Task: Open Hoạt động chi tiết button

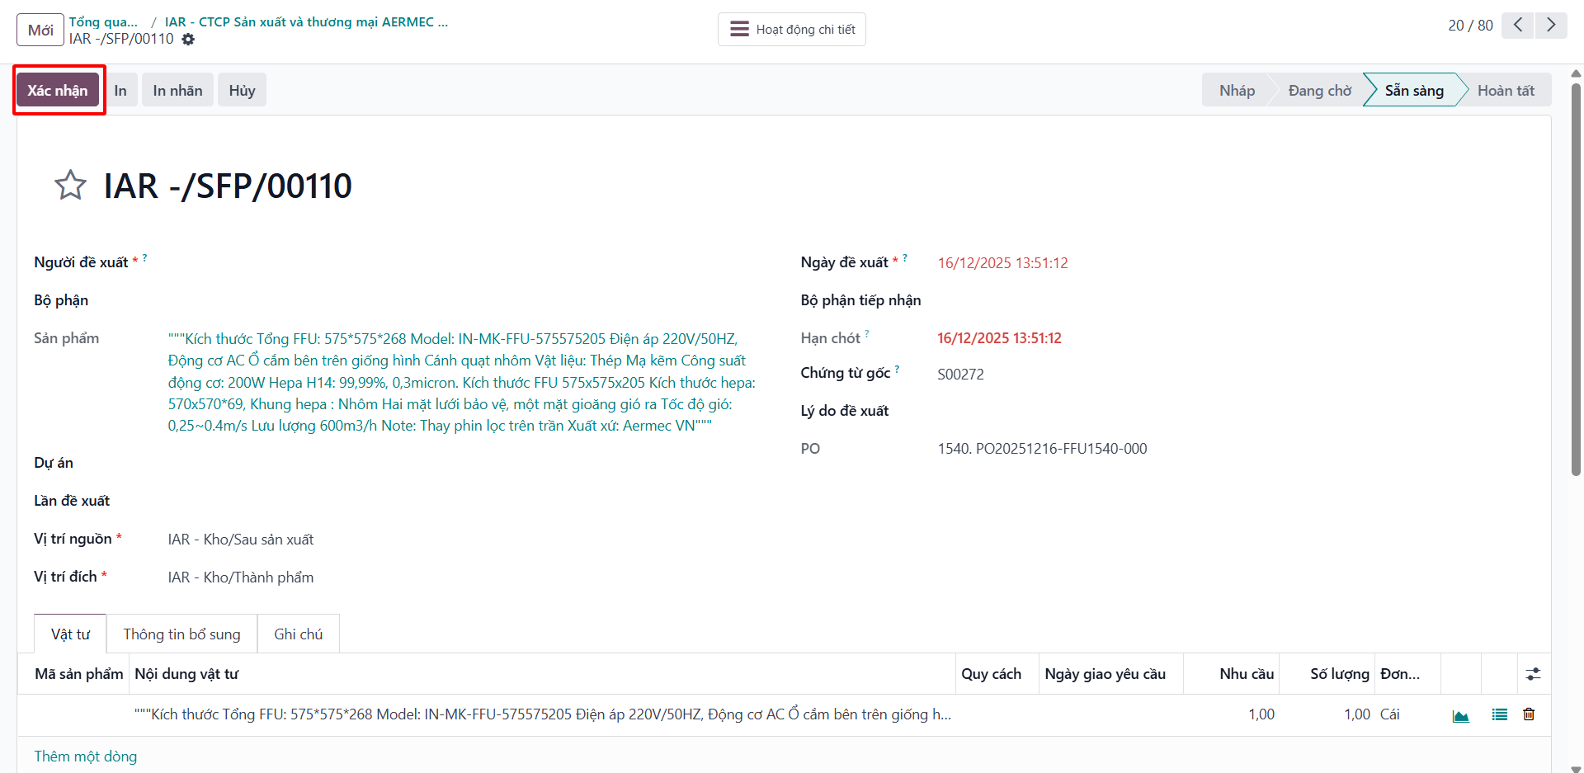Action: tap(792, 30)
